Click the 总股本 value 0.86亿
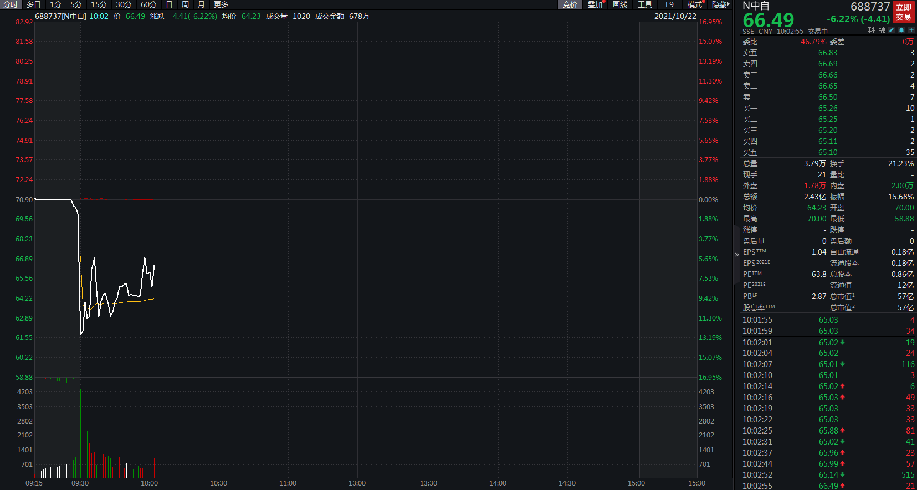 [x=903, y=274]
